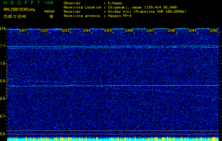Click the meteor label above 96

point(49,11)
